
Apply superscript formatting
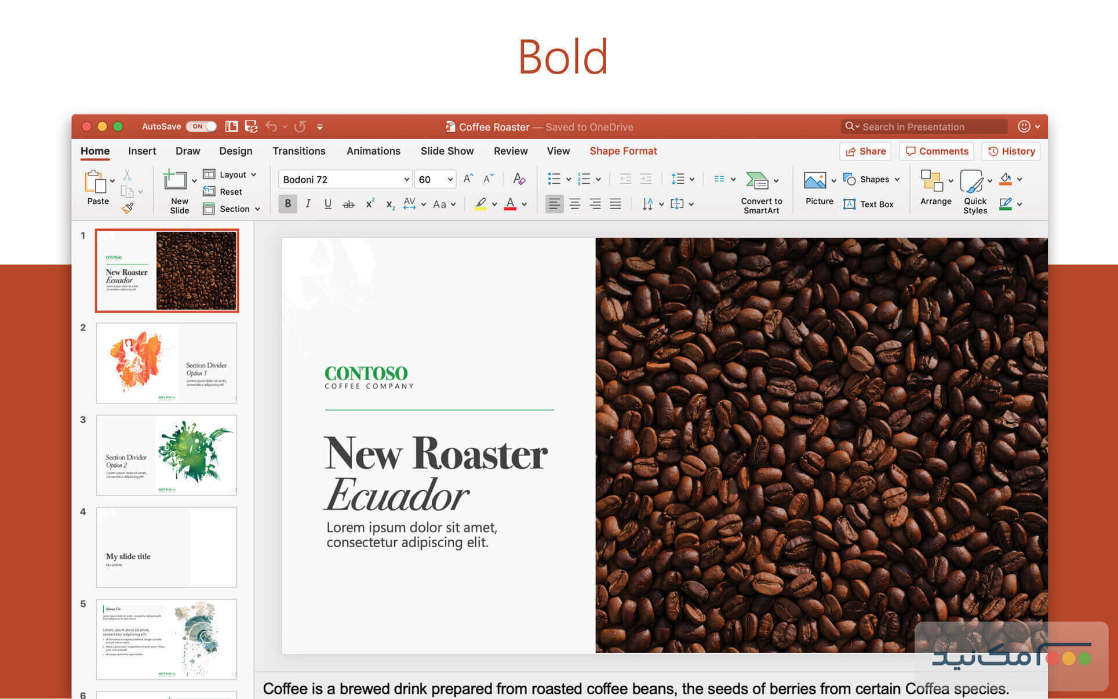tap(369, 203)
